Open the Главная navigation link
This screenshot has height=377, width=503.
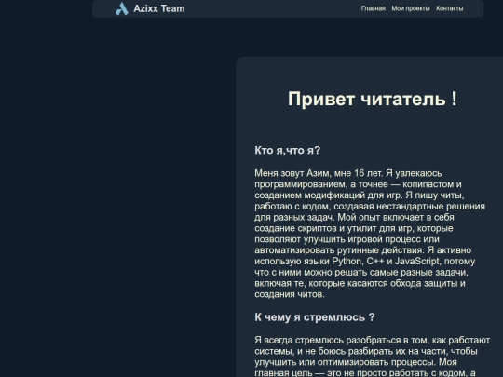pyautogui.click(x=374, y=8)
